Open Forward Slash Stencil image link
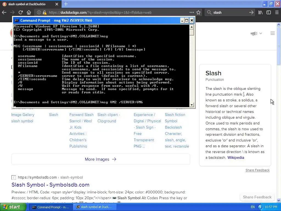 click(x=82, y=131)
